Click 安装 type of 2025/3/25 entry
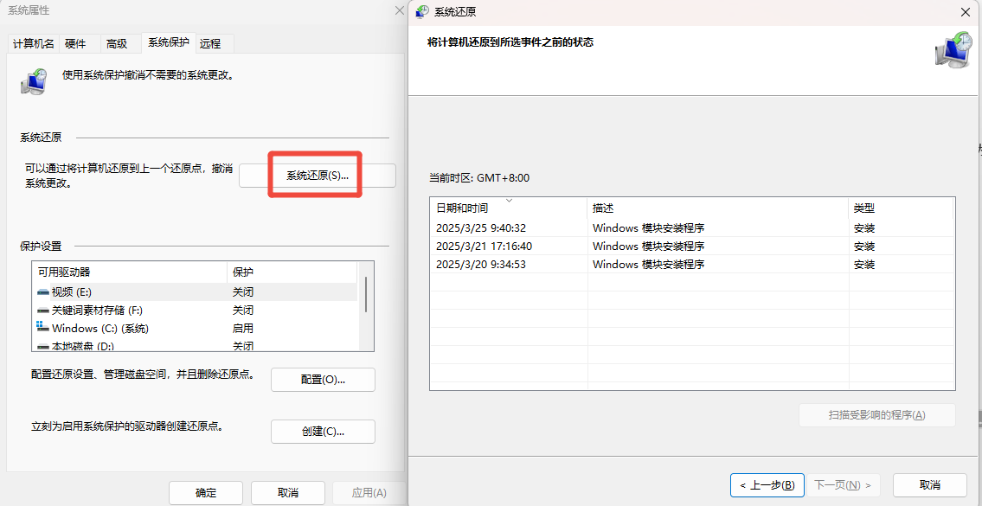The height and width of the screenshot is (506, 982). [864, 228]
